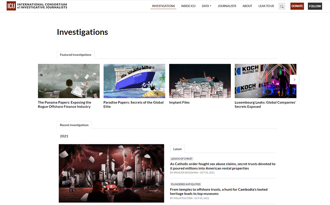330x205 pixels.
Task: Click the ICIJ logo in header
Action: coord(37,6)
